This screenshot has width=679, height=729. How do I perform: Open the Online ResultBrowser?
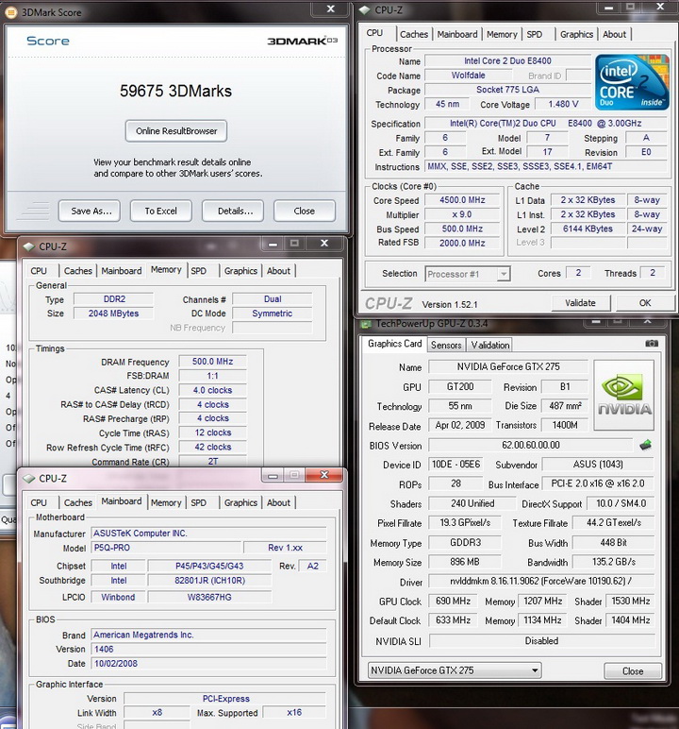coord(176,131)
